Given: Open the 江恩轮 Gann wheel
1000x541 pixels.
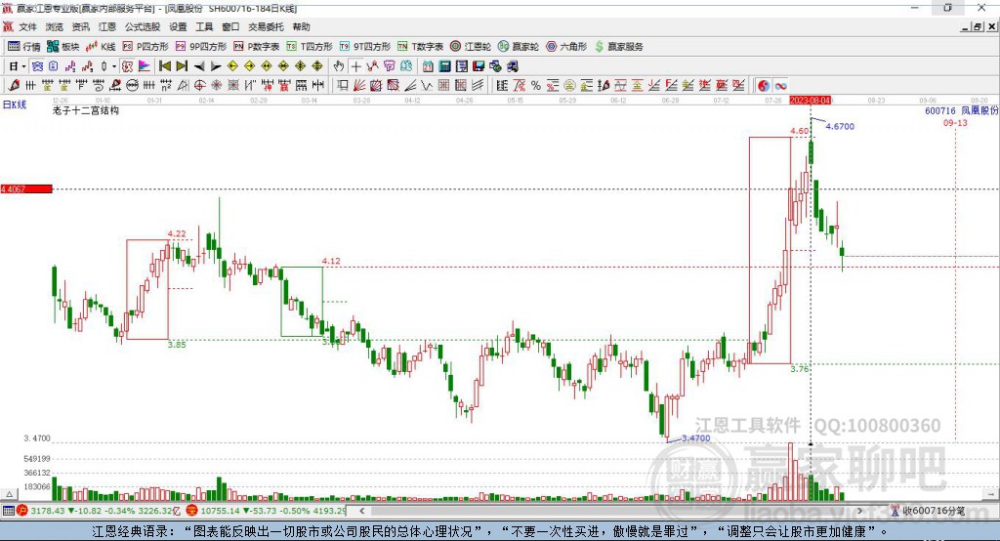Looking at the screenshot, I should tap(471, 47).
